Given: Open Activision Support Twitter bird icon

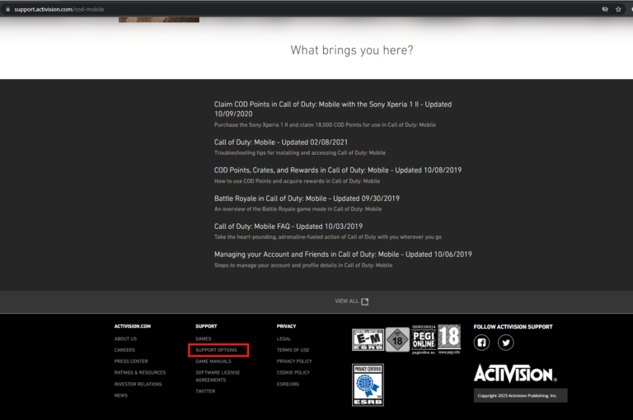Looking at the screenshot, I should coord(506,343).
